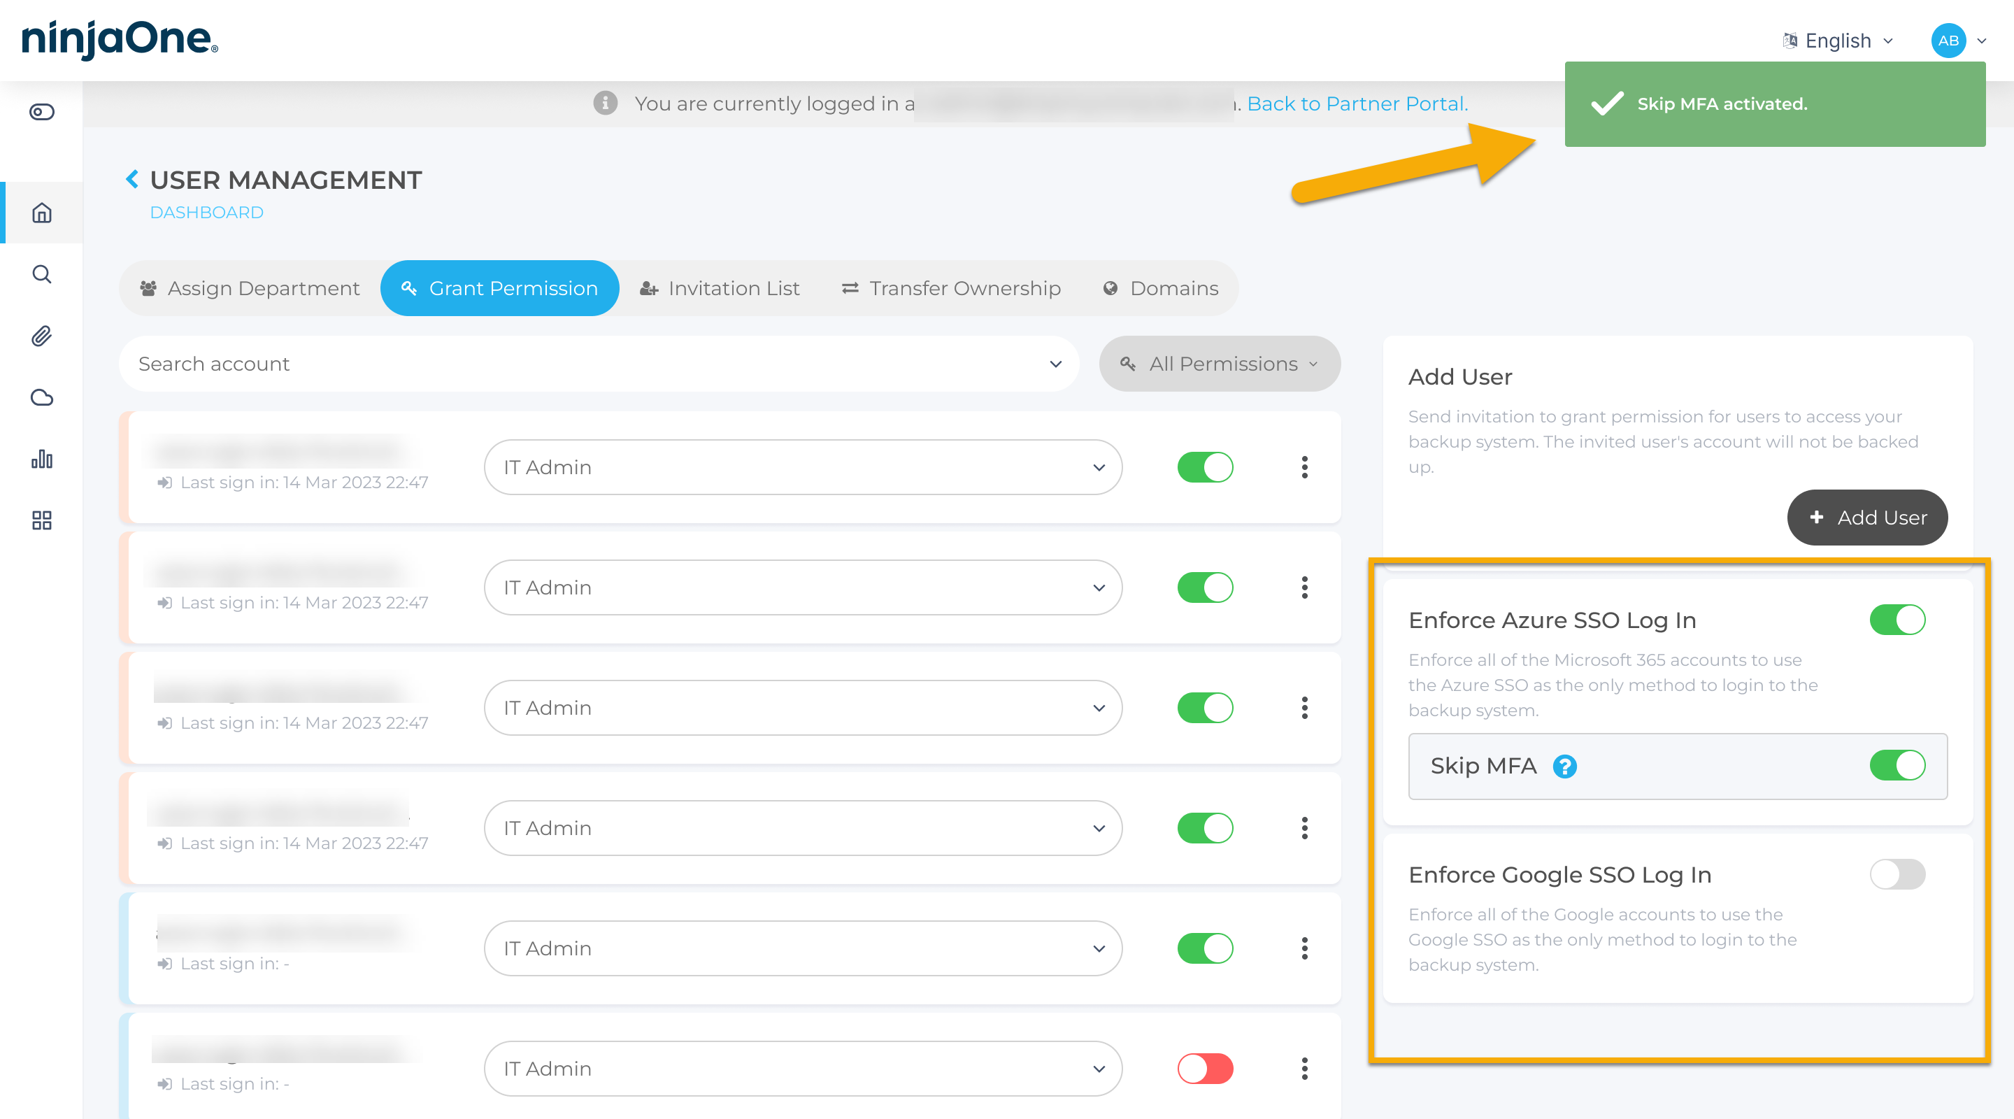Click the Skip MFA help question icon
The image size is (2014, 1119).
pyautogui.click(x=1564, y=767)
